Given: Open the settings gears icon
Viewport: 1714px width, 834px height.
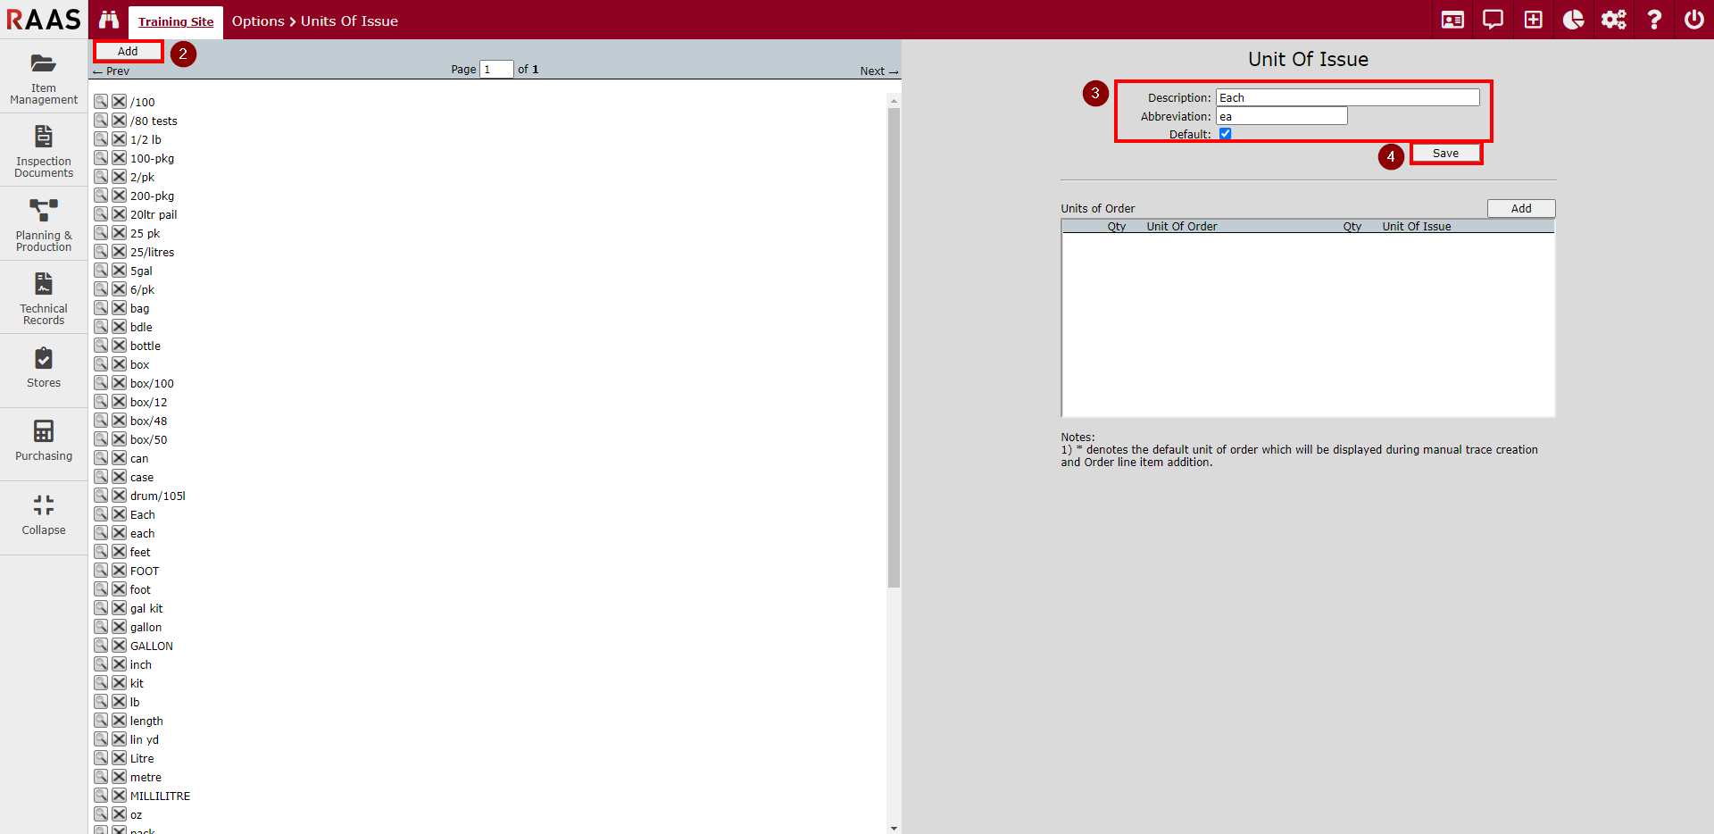Looking at the screenshot, I should pos(1613,20).
